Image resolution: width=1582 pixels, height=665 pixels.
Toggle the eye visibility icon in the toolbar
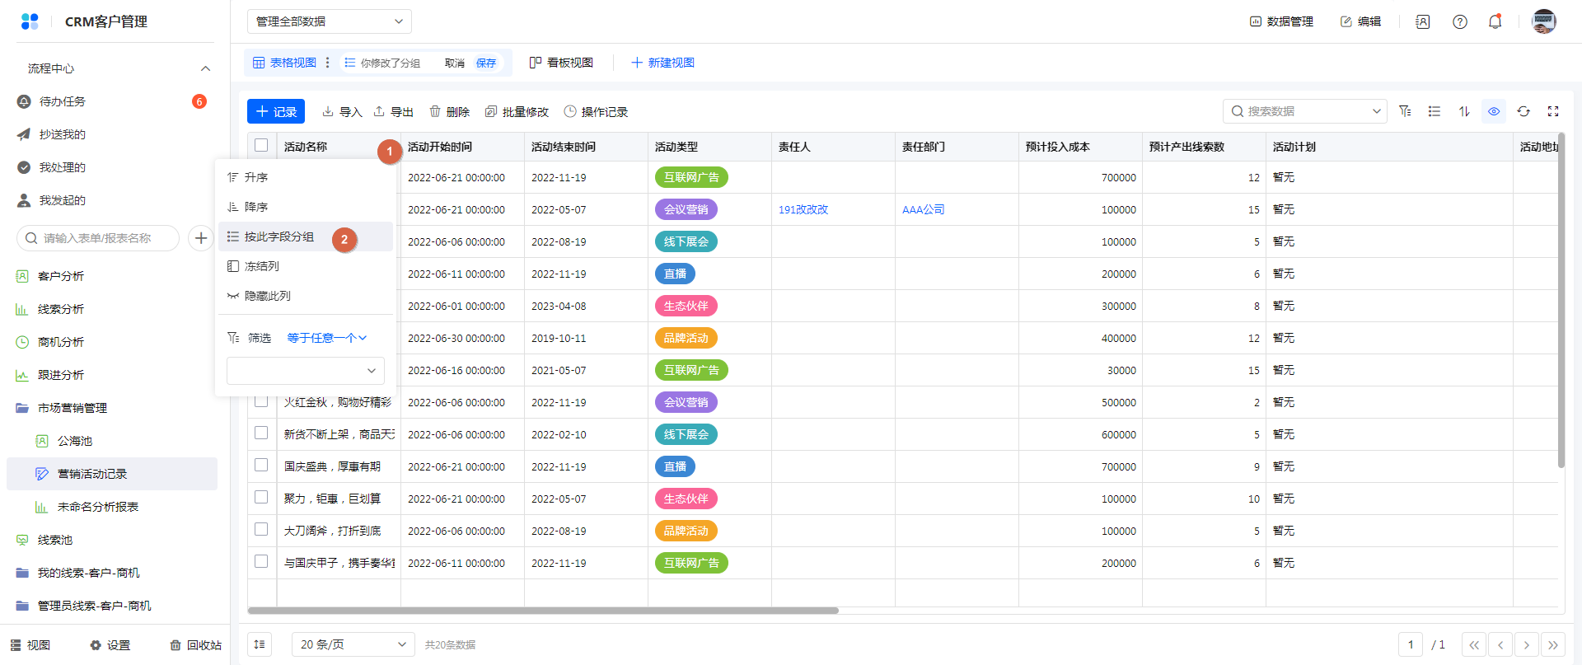pos(1494,111)
